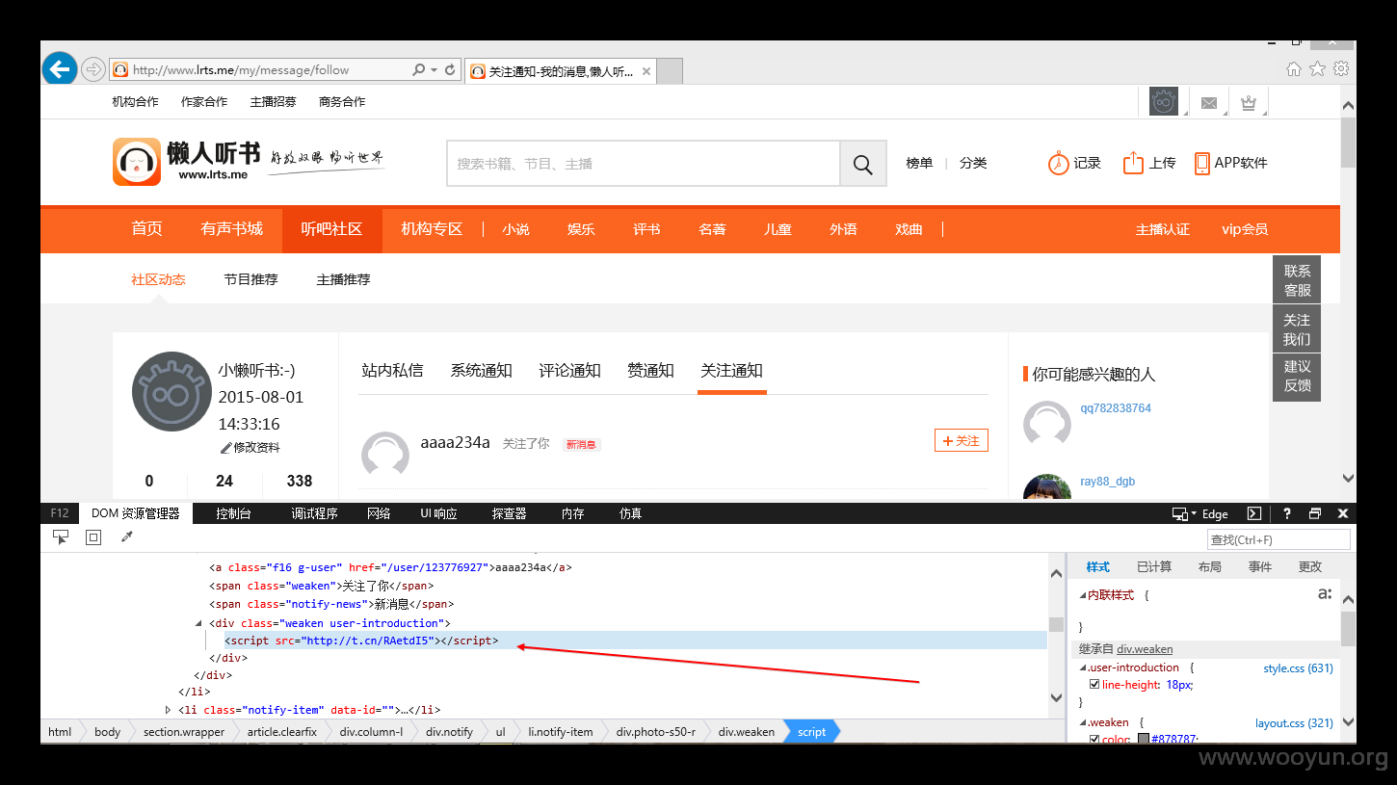Open the 记录 history clock icon
The width and height of the screenshot is (1397, 785).
(x=1058, y=163)
